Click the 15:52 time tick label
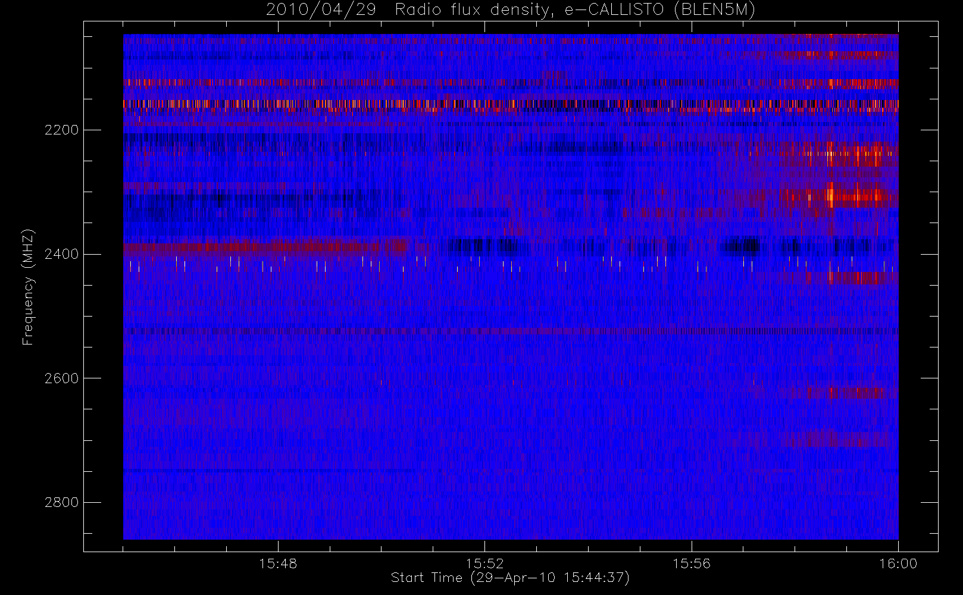963x595 pixels. pos(484,563)
